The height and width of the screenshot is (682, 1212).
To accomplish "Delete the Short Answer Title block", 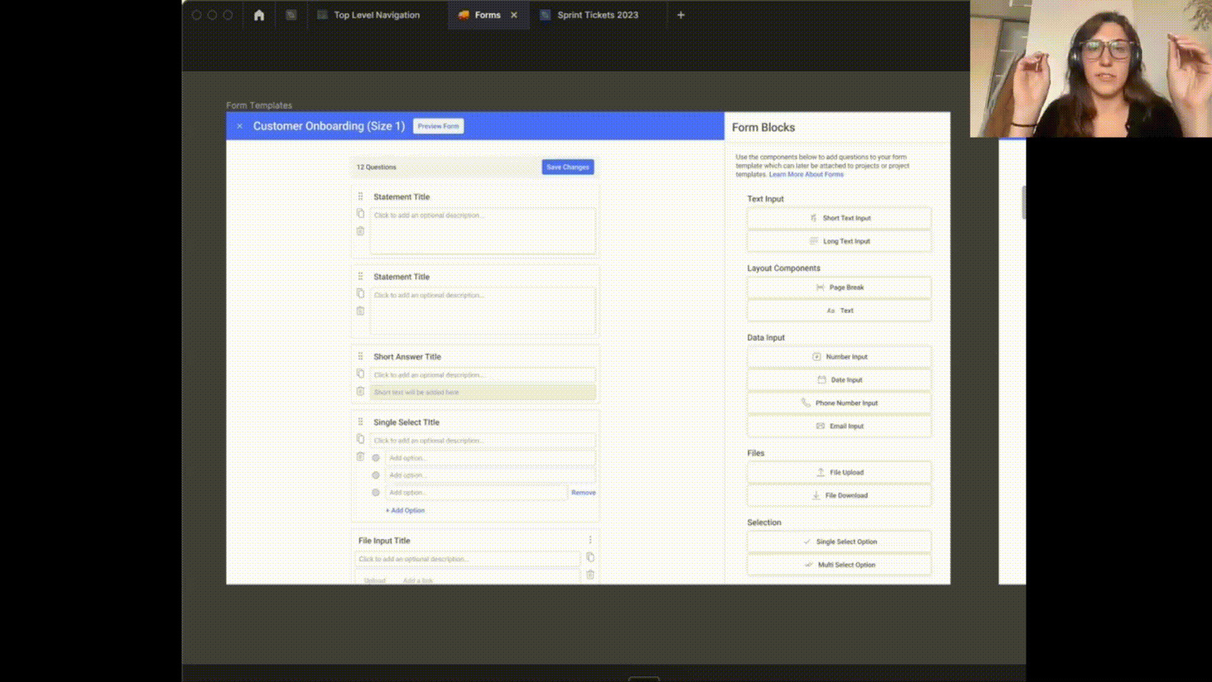I will [x=360, y=392].
